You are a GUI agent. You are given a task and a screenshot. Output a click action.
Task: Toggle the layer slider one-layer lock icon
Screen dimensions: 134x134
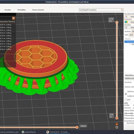click(117, 124)
